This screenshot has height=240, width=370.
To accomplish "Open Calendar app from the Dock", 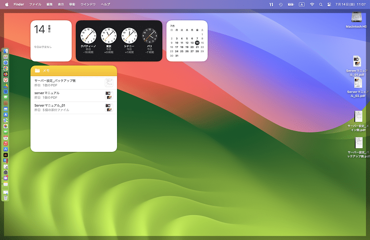I will pos(6,138).
